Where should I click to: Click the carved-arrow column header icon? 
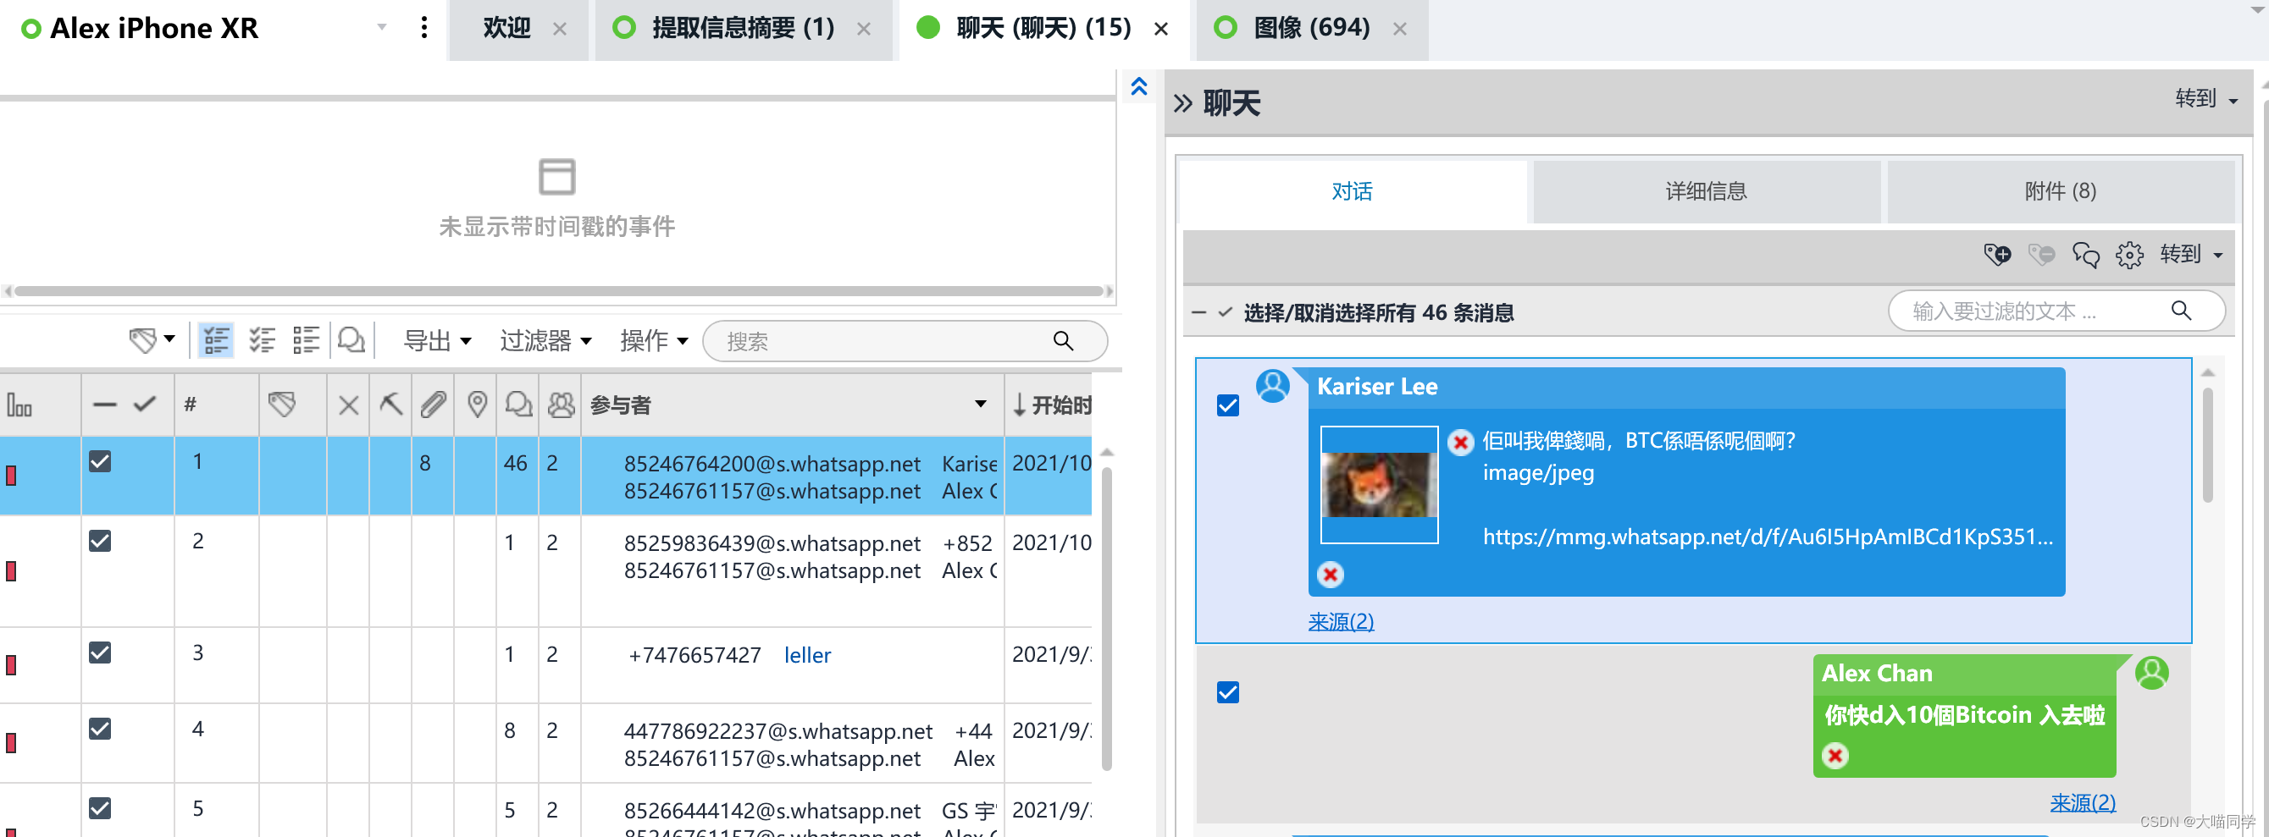tap(391, 405)
